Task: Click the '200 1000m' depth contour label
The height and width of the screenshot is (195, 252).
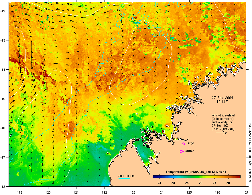Action: coord(126,176)
